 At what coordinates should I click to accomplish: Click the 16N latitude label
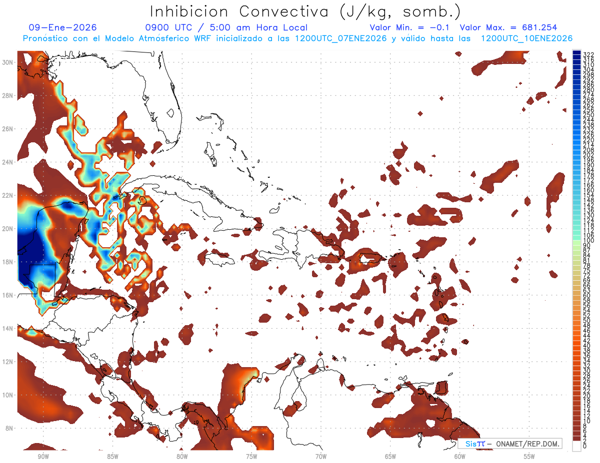7,295
